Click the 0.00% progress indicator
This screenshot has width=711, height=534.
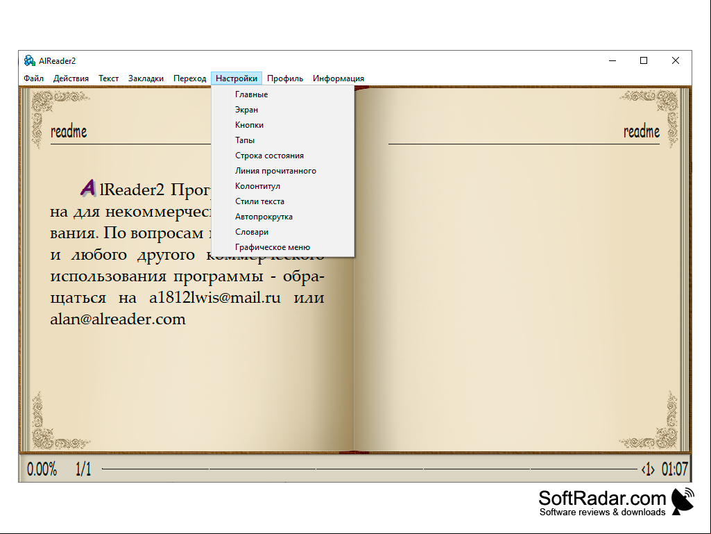click(x=42, y=469)
